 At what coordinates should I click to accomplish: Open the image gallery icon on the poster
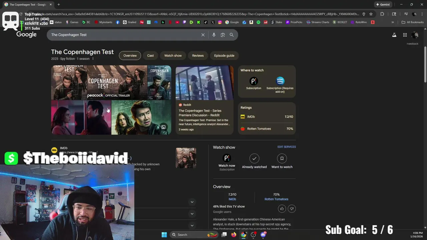(163, 127)
